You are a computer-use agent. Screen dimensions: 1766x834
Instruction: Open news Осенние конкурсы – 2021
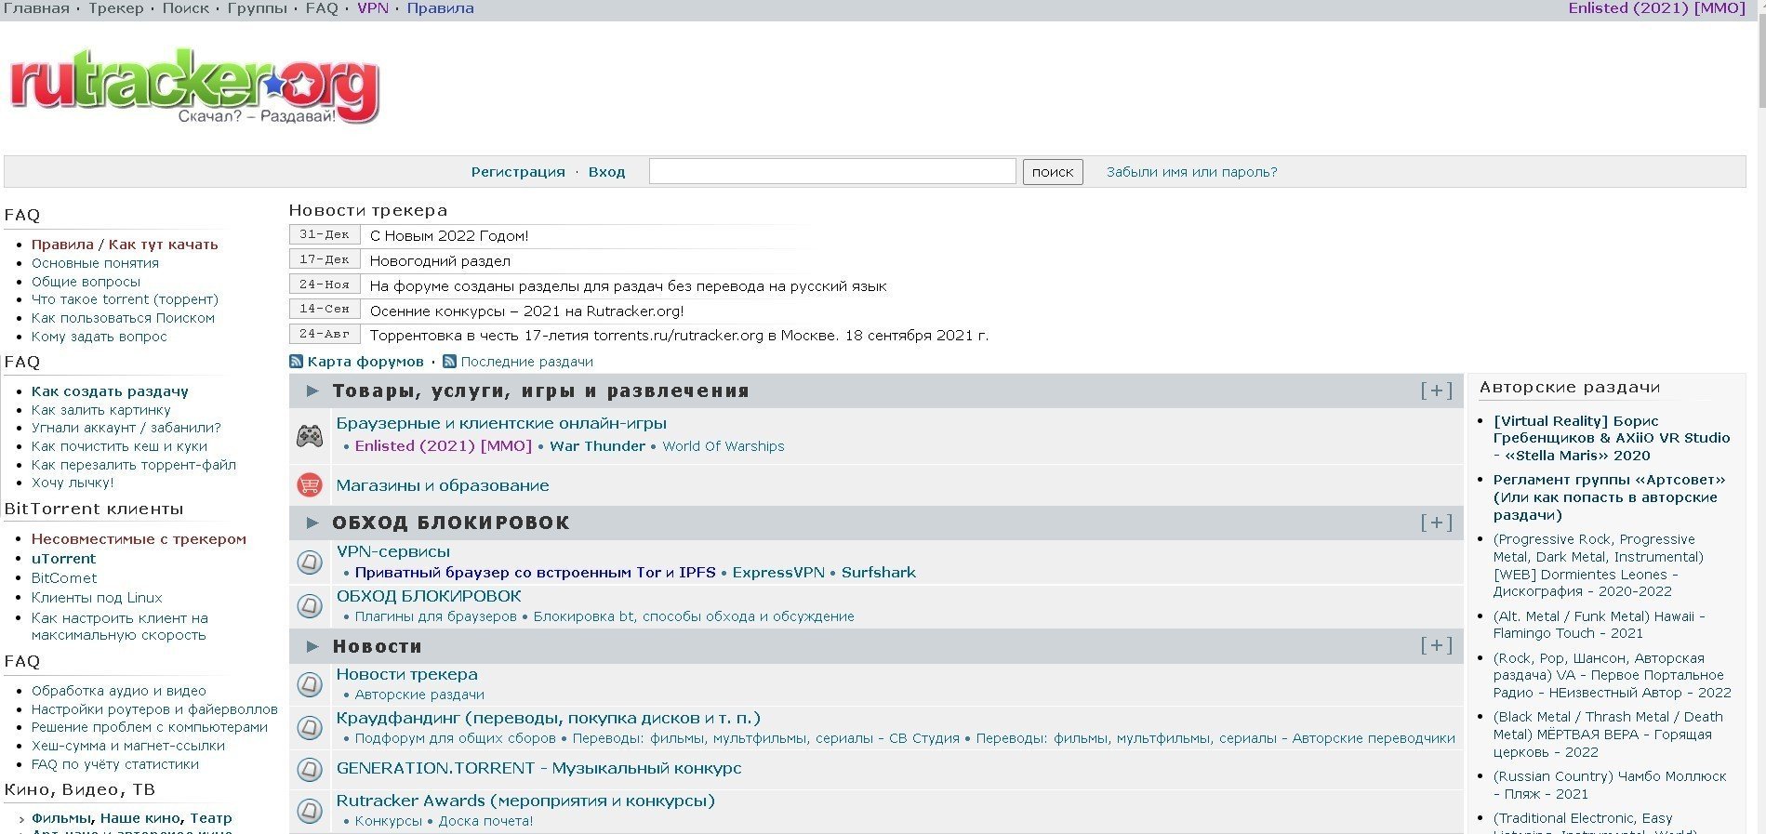(526, 311)
